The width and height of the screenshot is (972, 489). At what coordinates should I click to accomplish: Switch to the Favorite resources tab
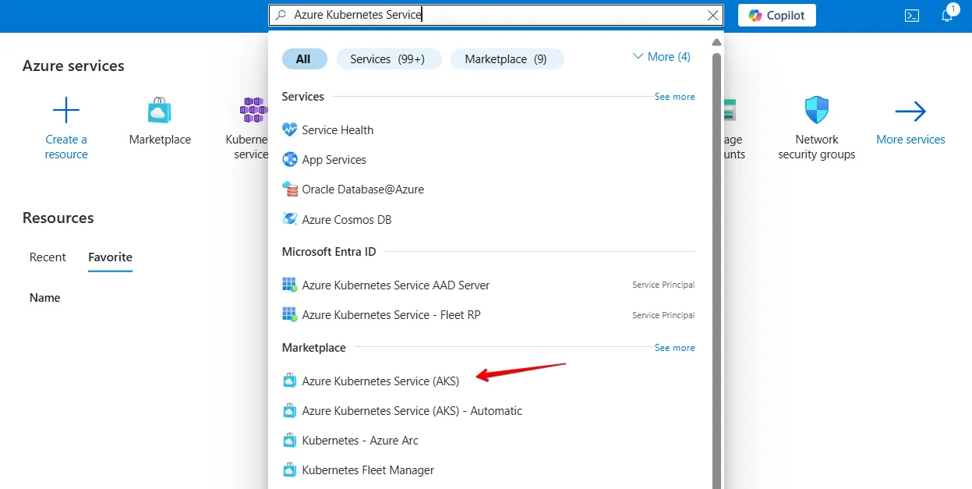click(x=110, y=257)
